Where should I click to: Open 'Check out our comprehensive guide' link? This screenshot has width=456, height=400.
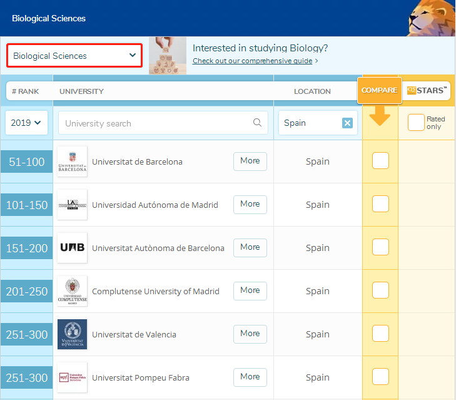pyautogui.click(x=253, y=61)
